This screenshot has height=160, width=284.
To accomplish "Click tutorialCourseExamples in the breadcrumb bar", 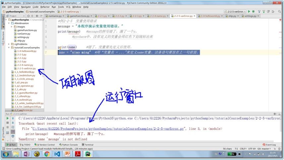I will pyautogui.click(x=40, y=12).
